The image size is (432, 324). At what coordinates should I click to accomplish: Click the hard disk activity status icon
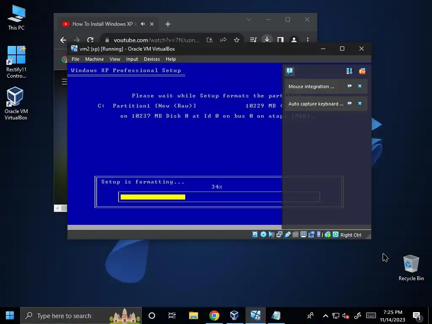click(x=255, y=235)
